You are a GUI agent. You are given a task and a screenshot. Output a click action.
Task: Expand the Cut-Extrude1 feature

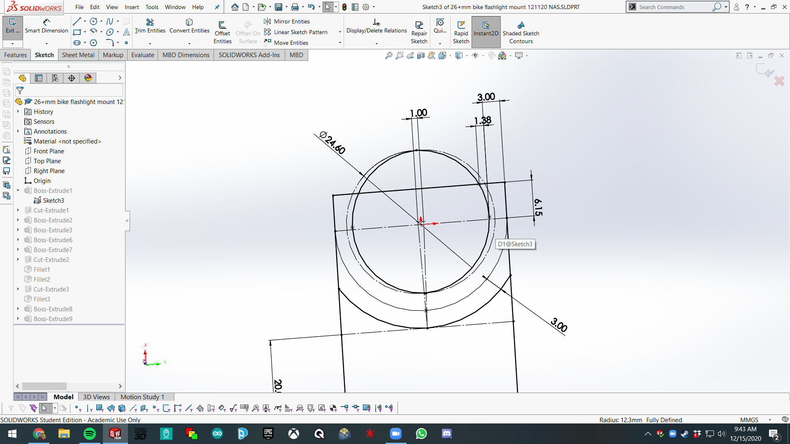[18, 210]
